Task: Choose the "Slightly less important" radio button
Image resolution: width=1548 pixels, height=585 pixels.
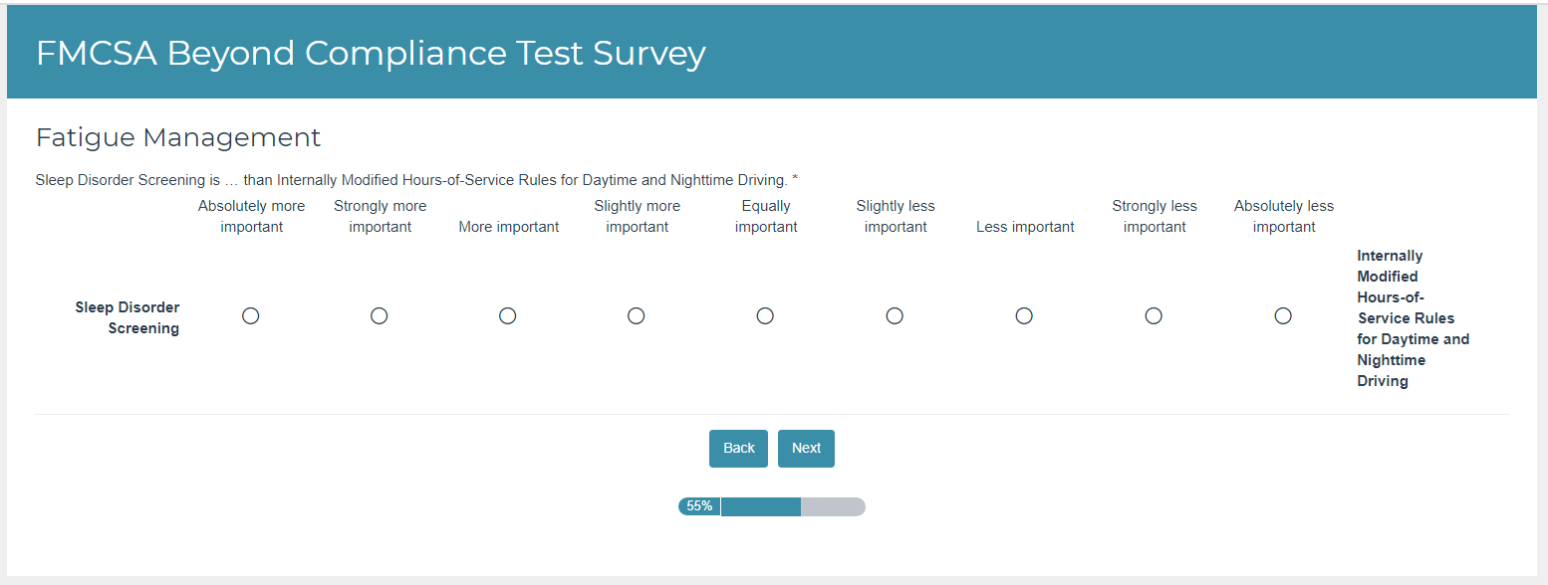Action: pyautogui.click(x=895, y=315)
